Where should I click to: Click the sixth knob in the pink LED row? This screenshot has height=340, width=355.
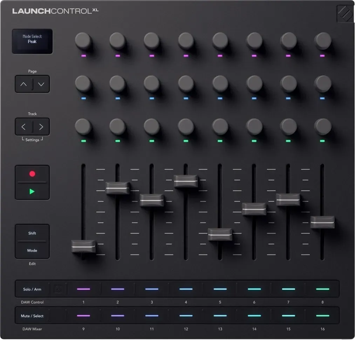[254, 41]
